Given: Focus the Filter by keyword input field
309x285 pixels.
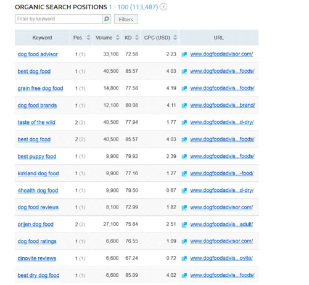Looking at the screenshot, I should pyautogui.click(x=59, y=19).
